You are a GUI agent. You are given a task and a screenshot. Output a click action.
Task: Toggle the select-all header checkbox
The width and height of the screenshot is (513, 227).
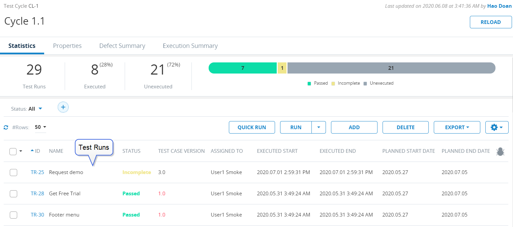pyautogui.click(x=13, y=151)
